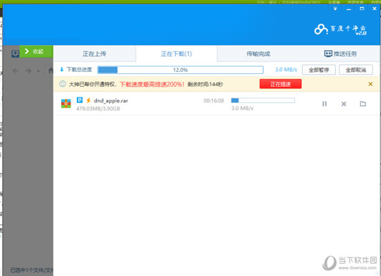
Task: Maximize the 百度云 window
Action: [x=362, y=8]
